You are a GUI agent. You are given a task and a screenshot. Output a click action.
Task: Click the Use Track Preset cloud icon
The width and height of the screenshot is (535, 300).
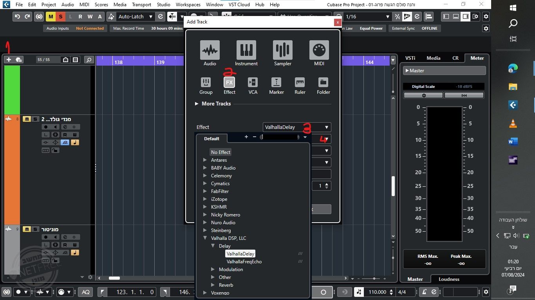click(x=18, y=60)
